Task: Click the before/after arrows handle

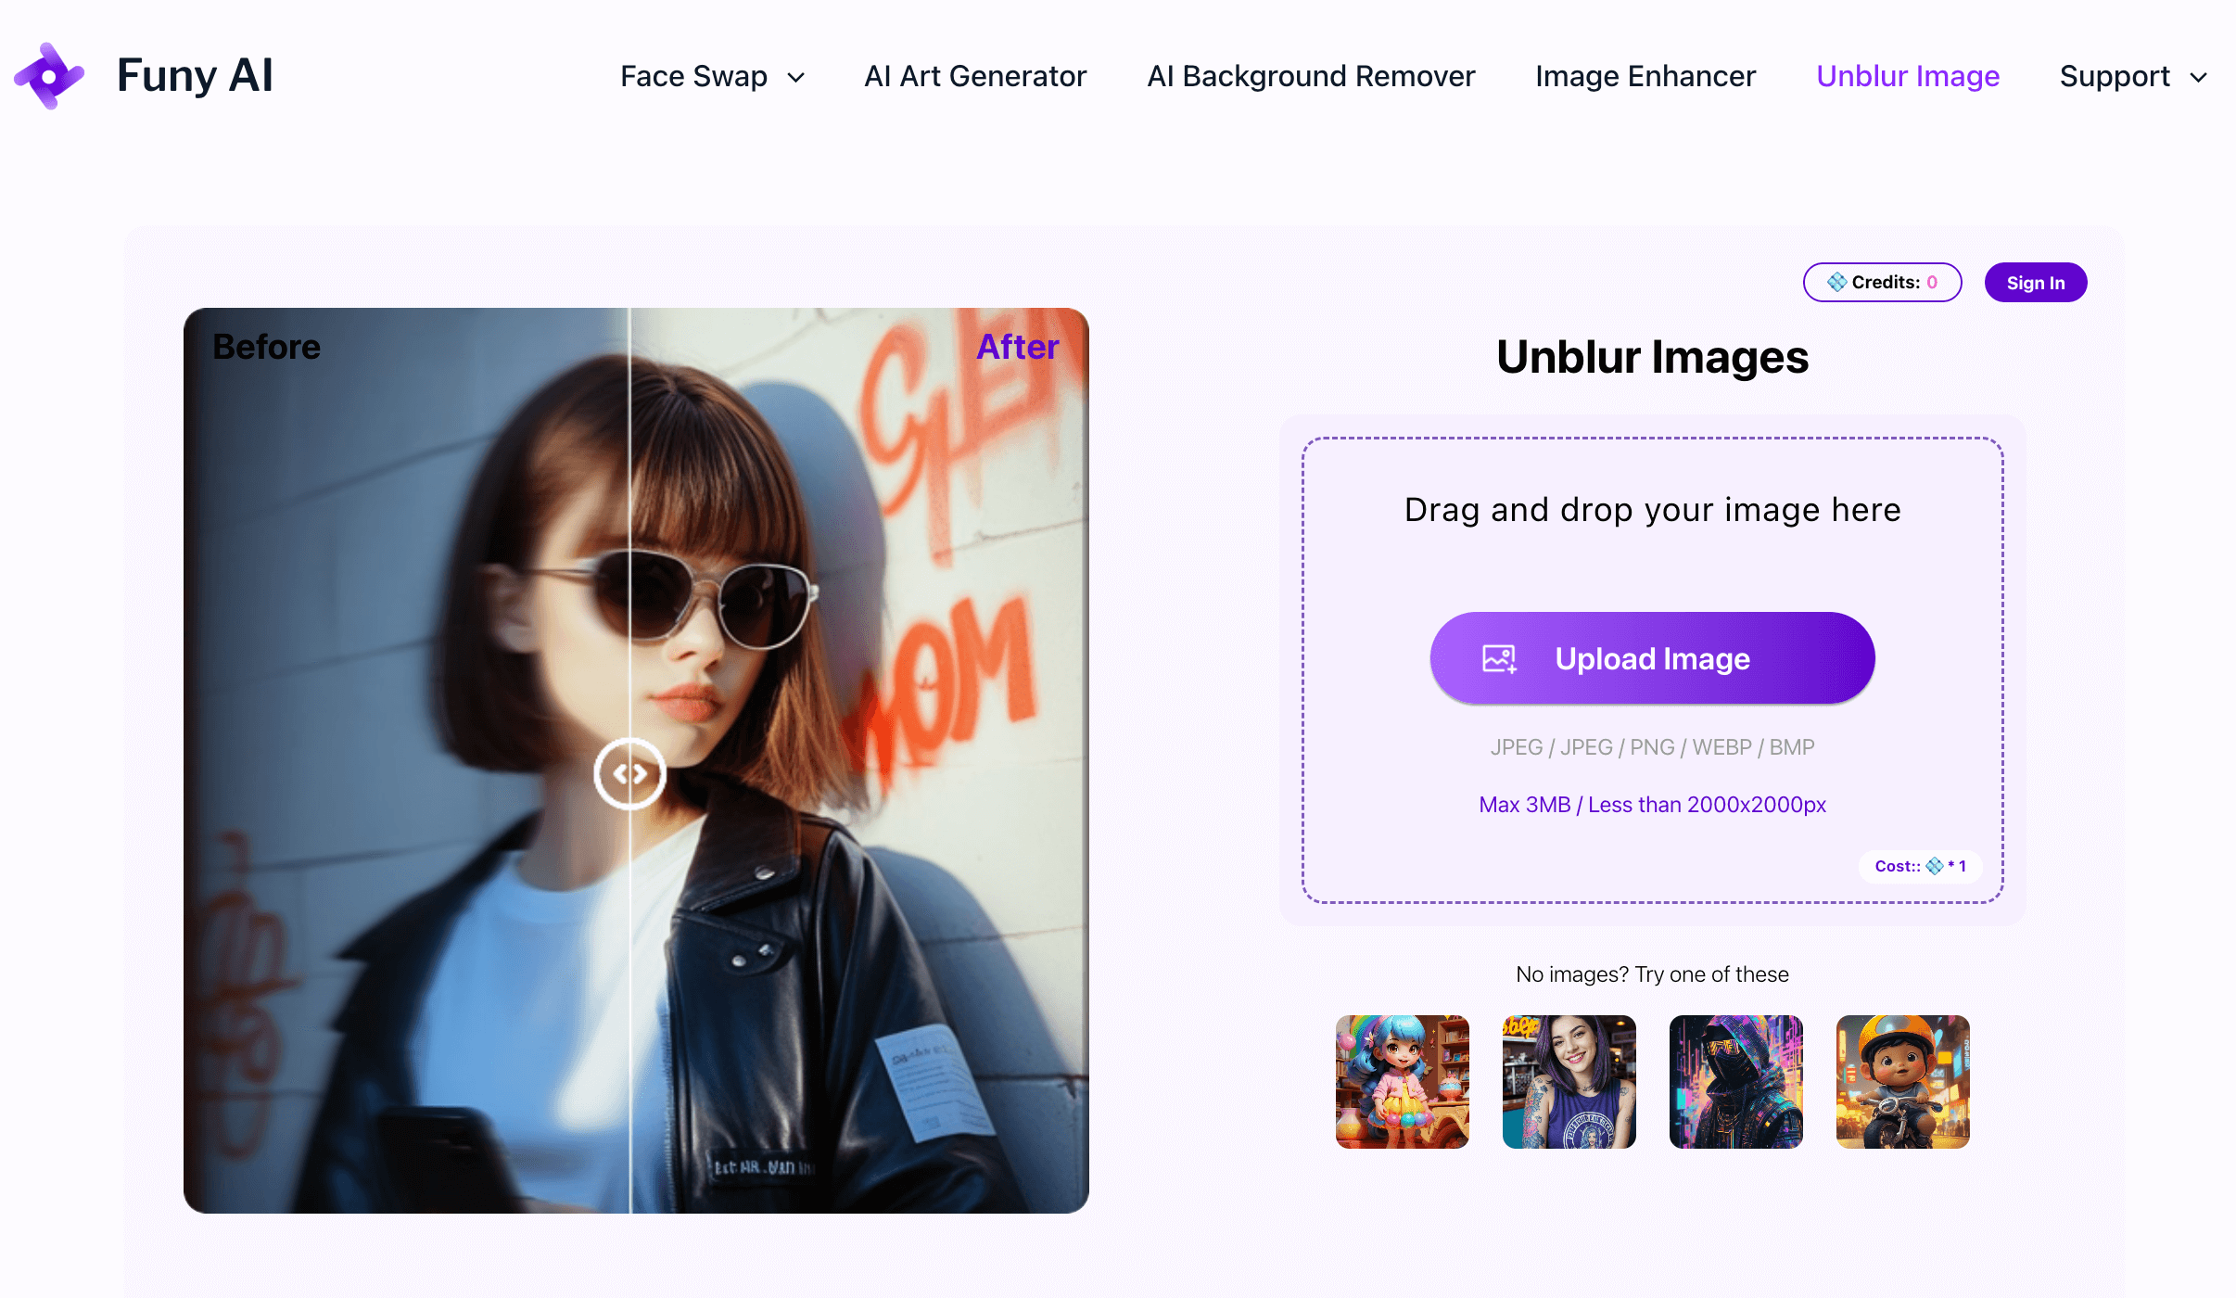Action: [629, 773]
